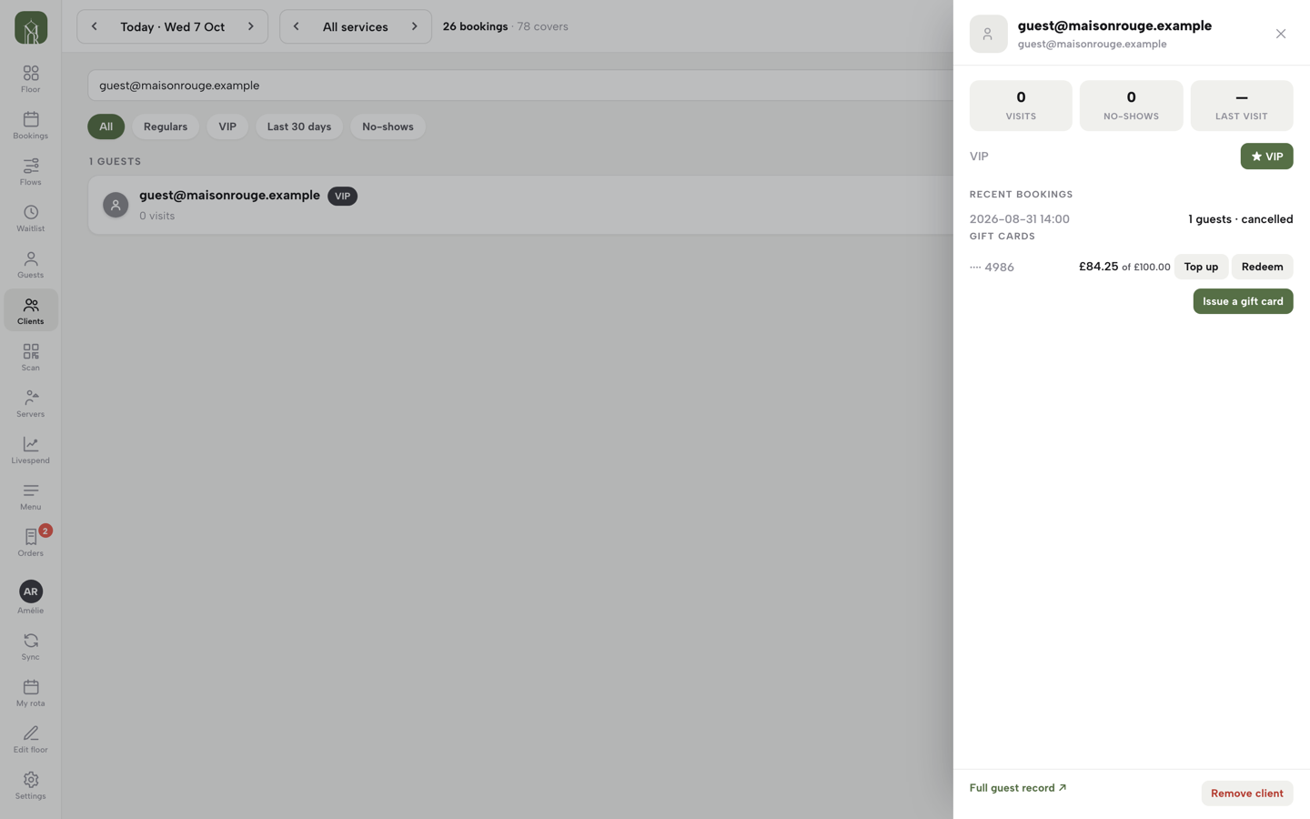
Task: Go to the Waitlist page
Action: tap(31, 218)
